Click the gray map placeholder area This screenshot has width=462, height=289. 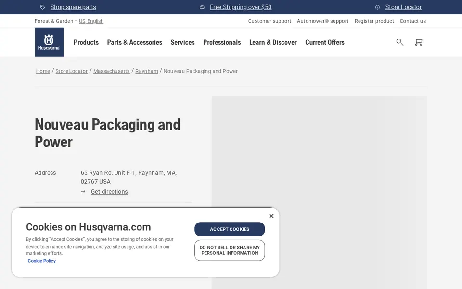click(320, 193)
